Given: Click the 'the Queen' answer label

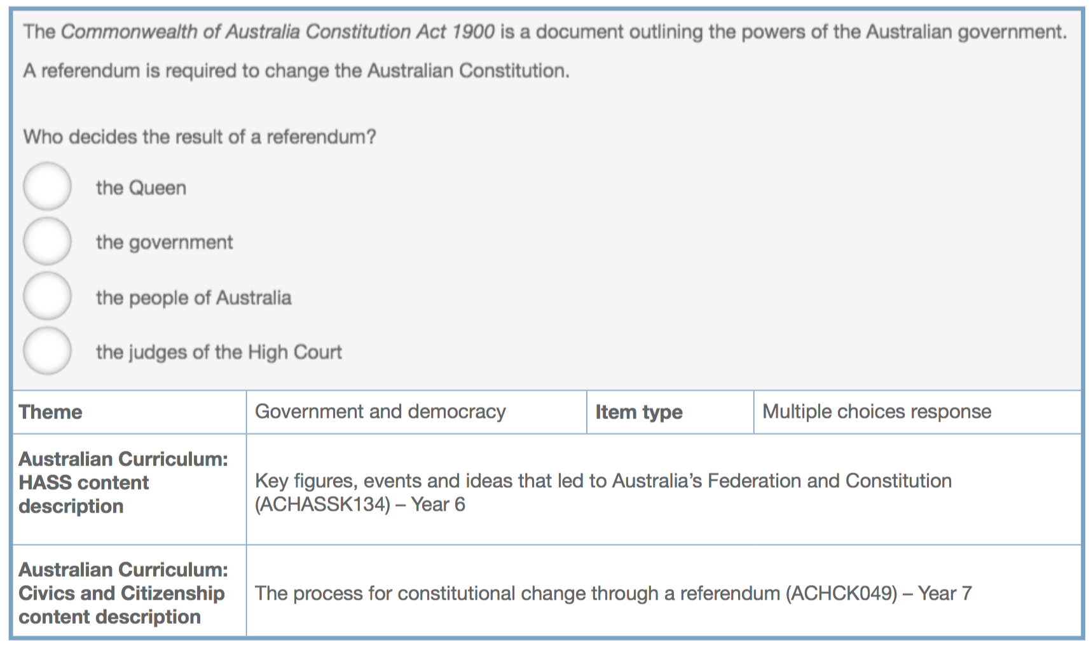Looking at the screenshot, I should point(141,188).
